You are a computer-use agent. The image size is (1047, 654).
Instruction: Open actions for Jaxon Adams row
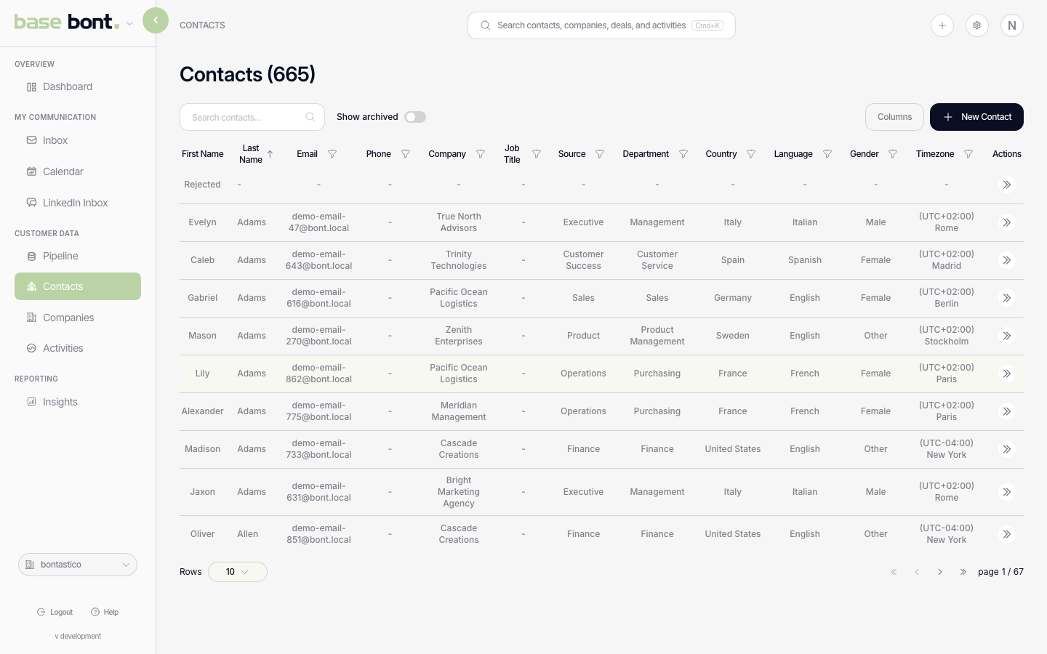1007,492
